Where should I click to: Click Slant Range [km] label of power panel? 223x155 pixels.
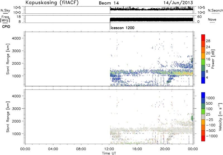(x=8, y=59)
